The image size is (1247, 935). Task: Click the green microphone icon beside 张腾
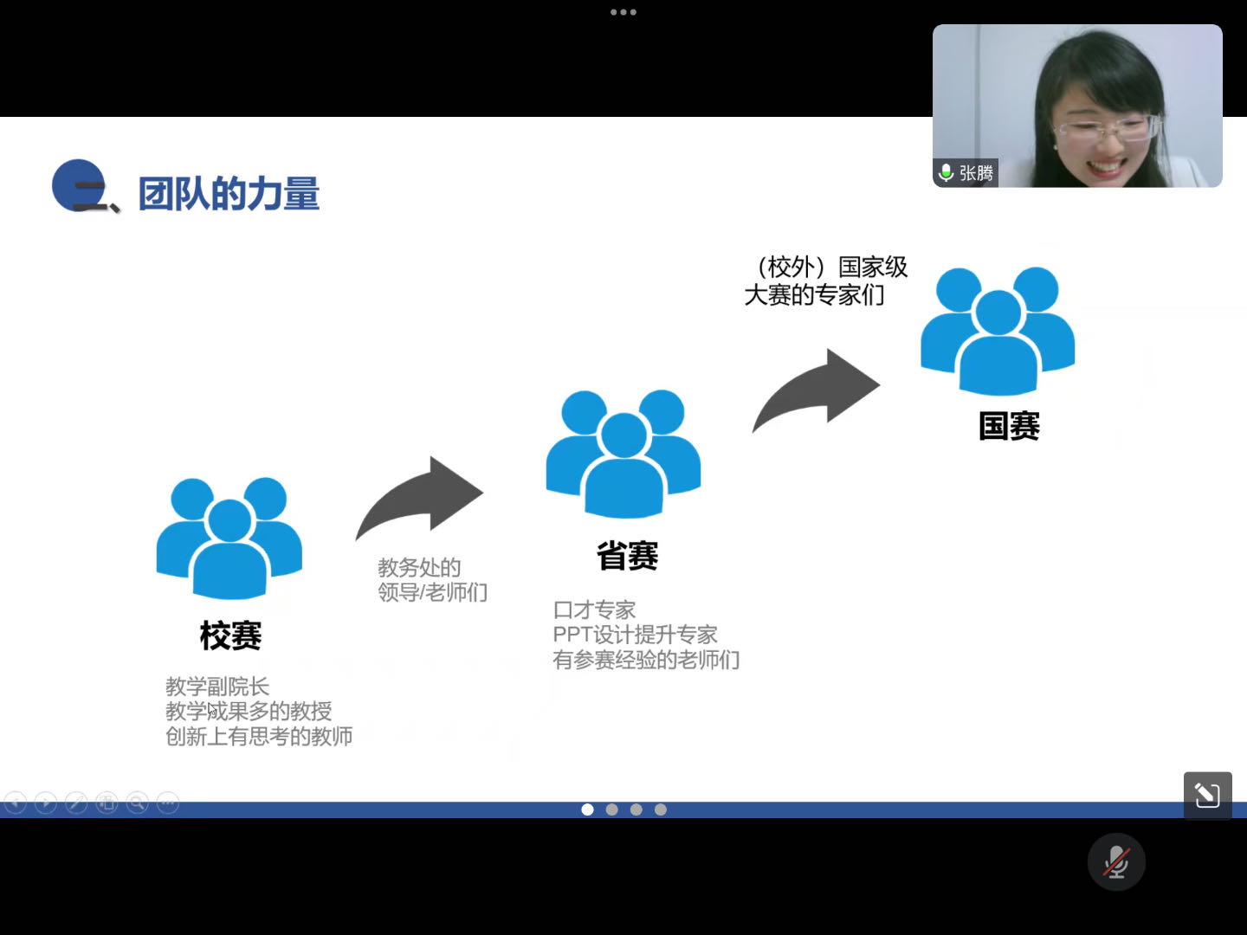point(947,173)
